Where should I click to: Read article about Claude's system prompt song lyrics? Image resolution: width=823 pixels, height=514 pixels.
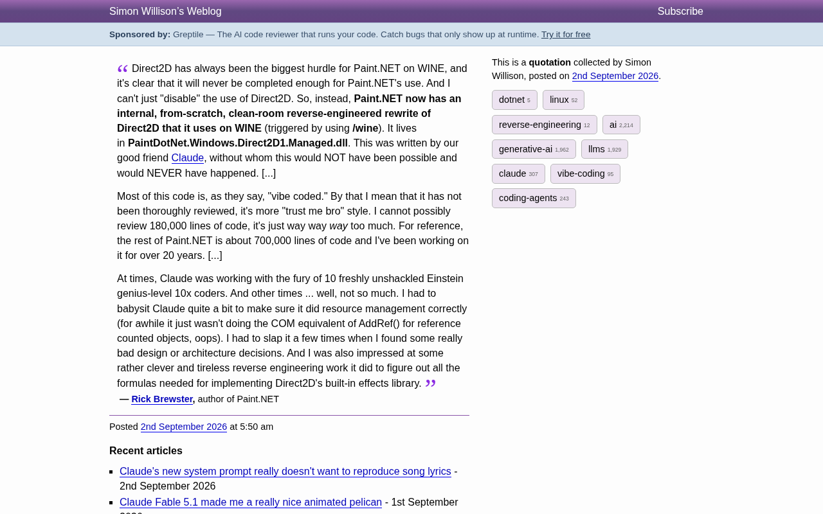tap(285, 471)
